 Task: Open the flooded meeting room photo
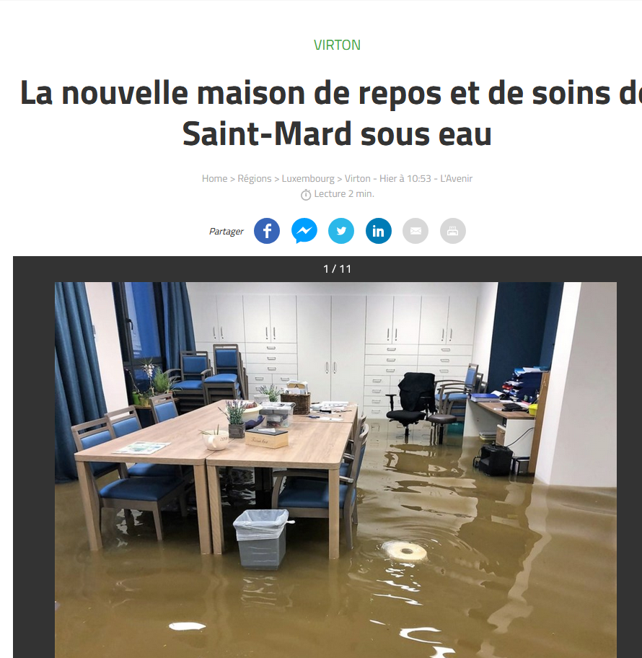(x=335, y=470)
